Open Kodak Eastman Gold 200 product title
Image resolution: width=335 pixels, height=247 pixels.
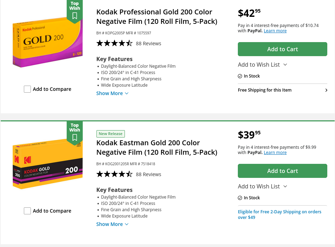[x=156, y=148]
